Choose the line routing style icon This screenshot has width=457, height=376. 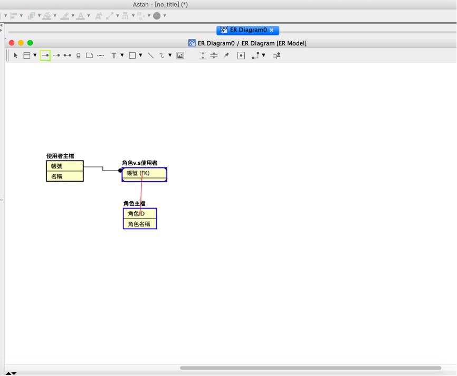coord(255,55)
